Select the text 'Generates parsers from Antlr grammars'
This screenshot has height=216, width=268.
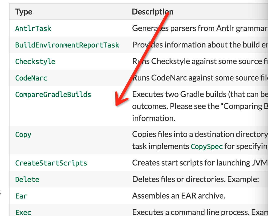pyautogui.click(x=200, y=28)
